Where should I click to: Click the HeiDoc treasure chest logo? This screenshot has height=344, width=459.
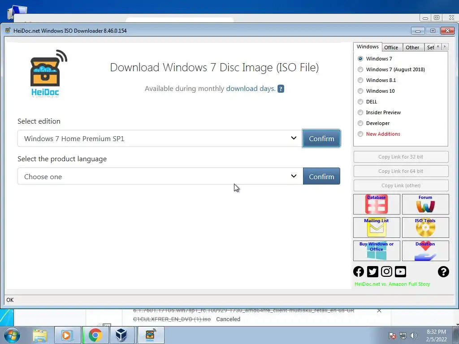point(48,73)
